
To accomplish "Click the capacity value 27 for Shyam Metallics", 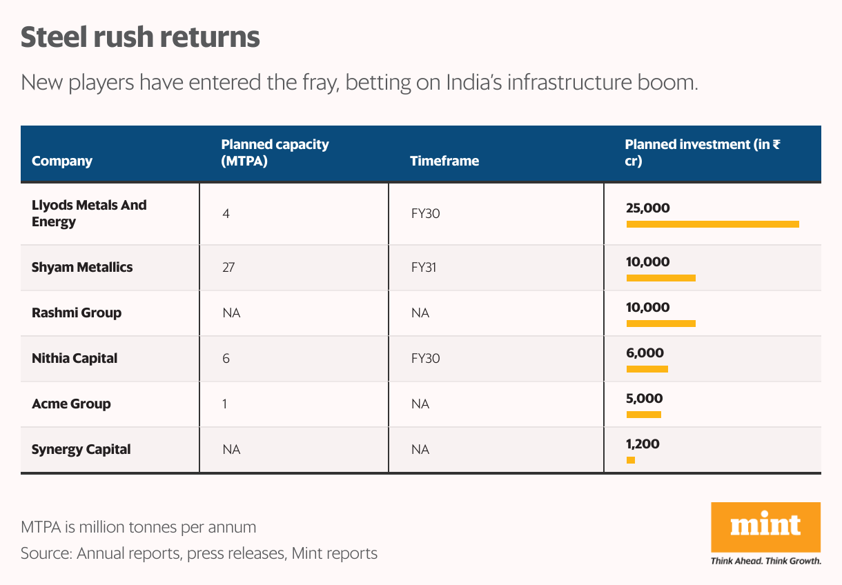I will point(228,267).
